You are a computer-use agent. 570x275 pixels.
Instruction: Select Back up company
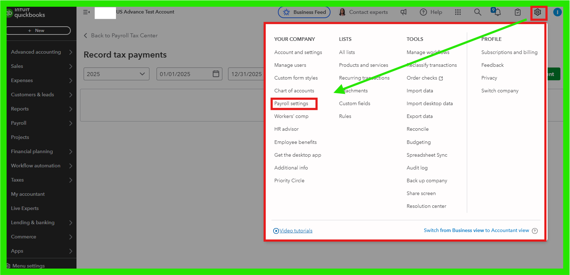427,180
